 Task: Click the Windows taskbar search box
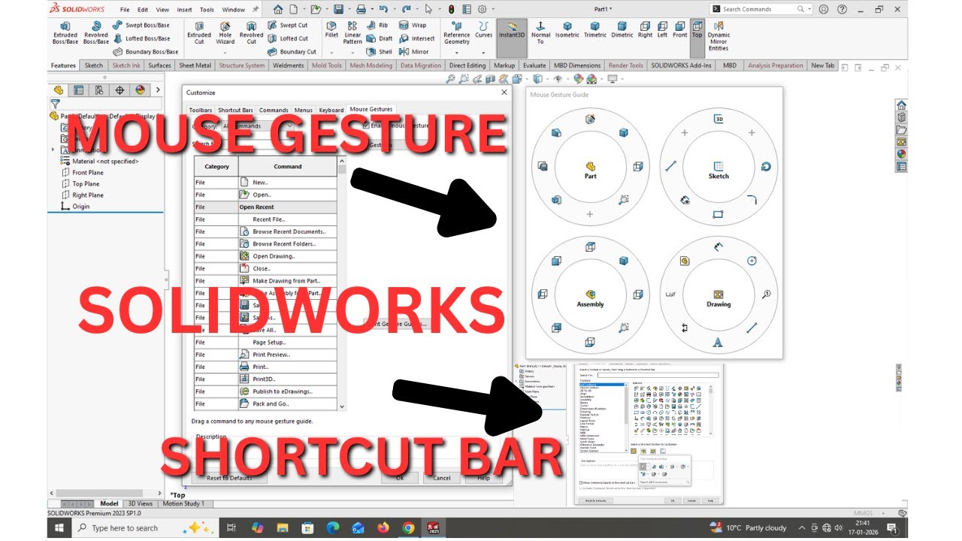[144, 528]
